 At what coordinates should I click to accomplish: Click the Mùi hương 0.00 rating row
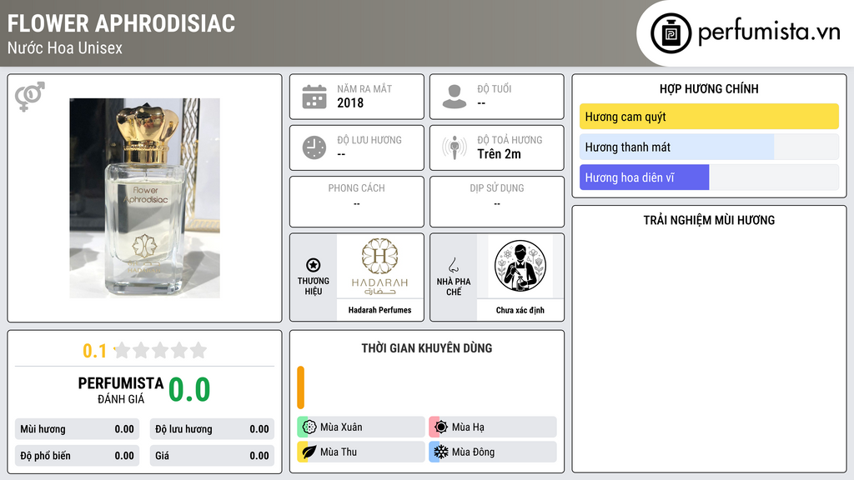(x=78, y=429)
